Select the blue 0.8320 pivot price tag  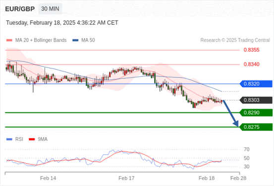256,84
